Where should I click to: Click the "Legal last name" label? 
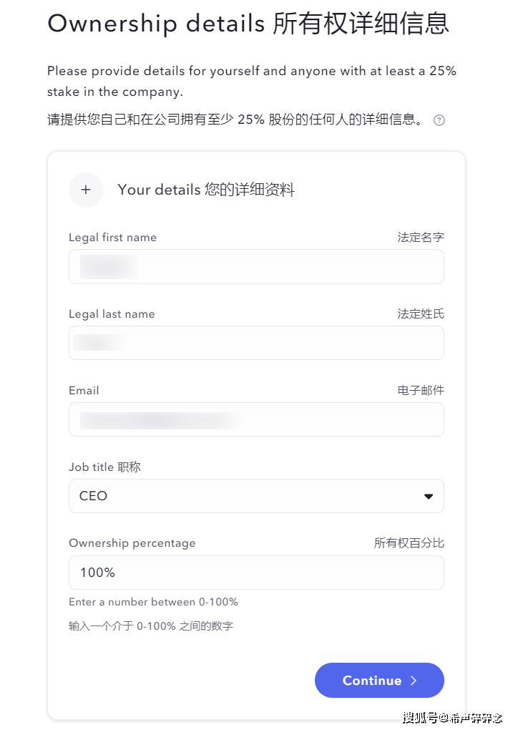[112, 314]
